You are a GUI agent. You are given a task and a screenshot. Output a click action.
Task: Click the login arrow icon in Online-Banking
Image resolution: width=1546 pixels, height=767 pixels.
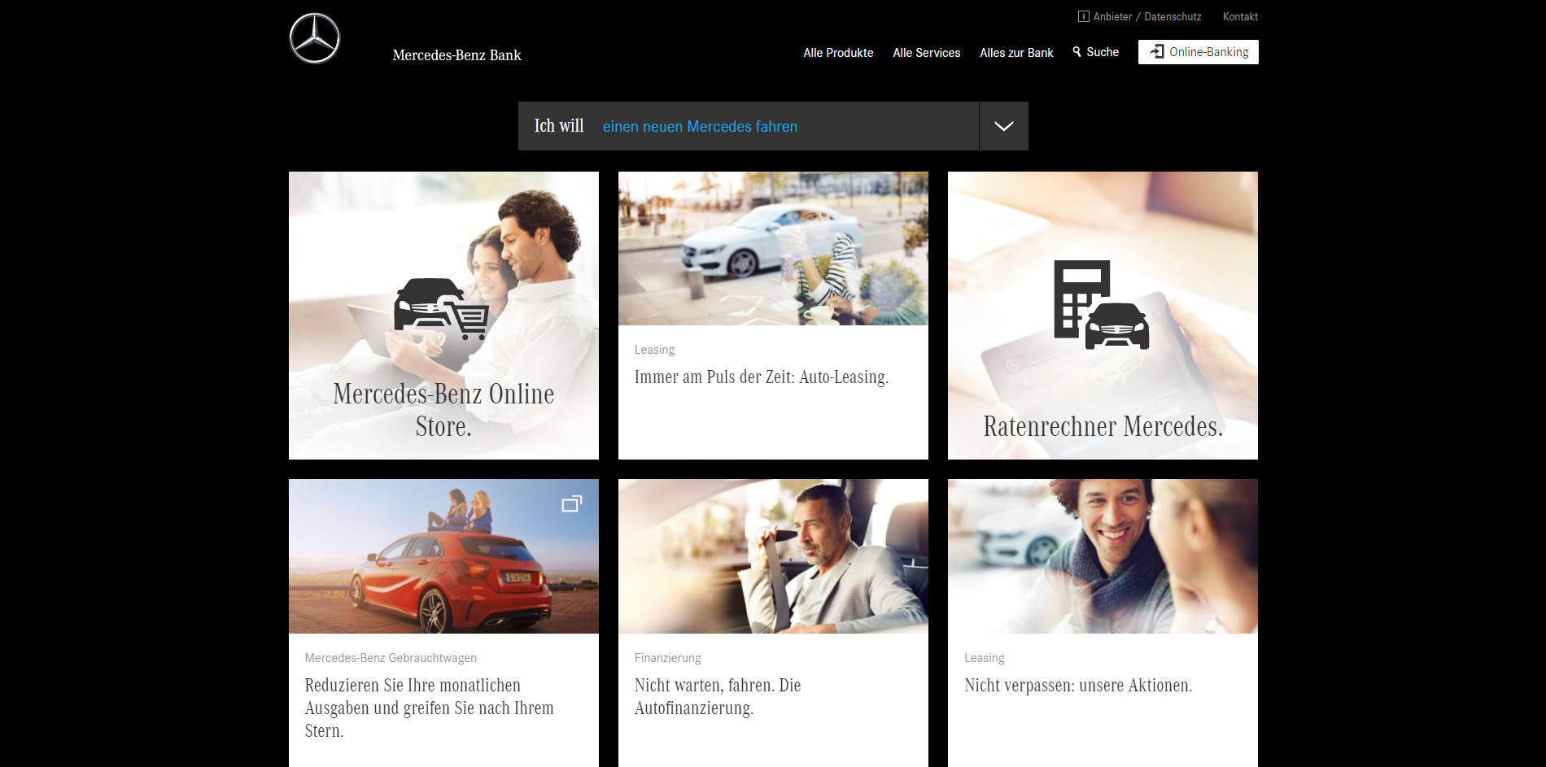[1156, 52]
